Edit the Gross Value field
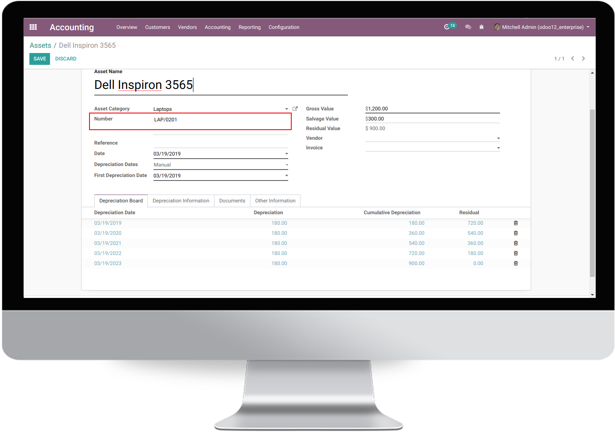The image size is (615, 432). click(433, 109)
